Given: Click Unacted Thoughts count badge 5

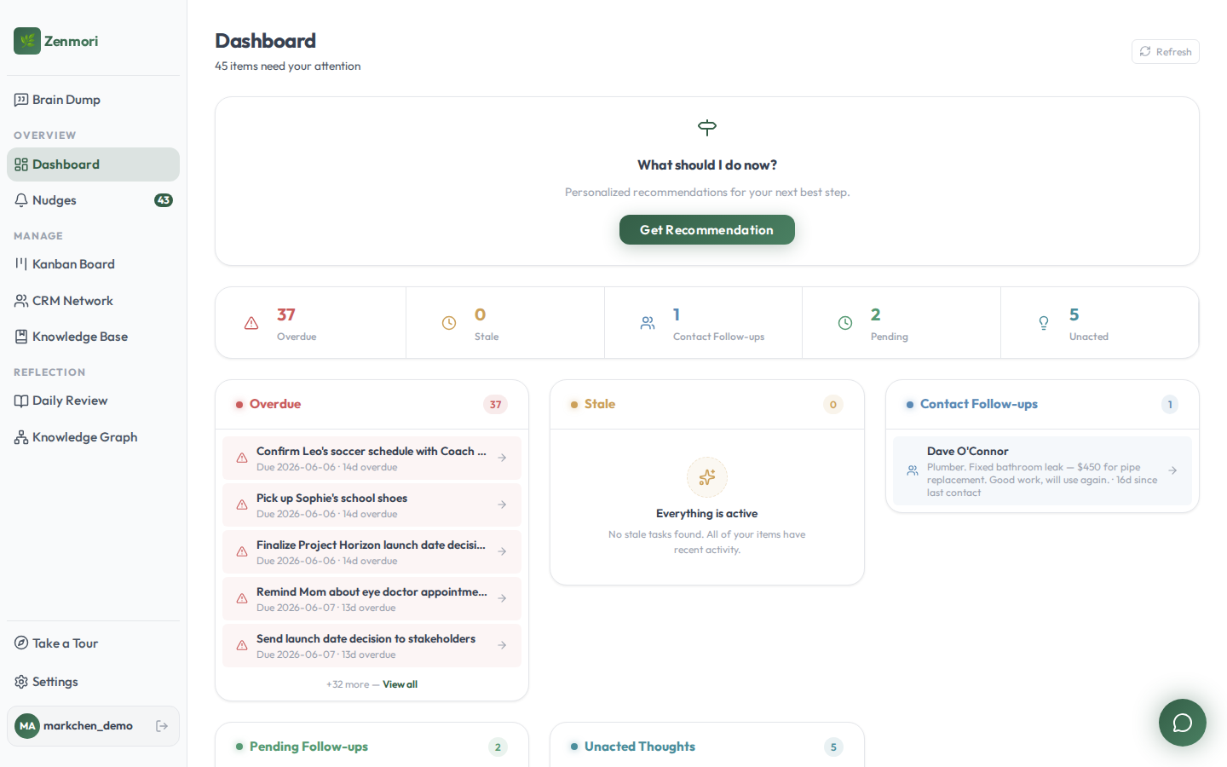Looking at the screenshot, I should 833,747.
